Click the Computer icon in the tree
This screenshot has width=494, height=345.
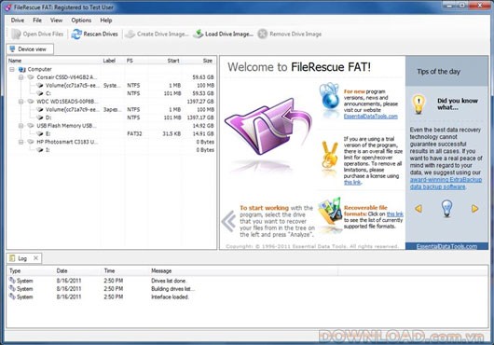coord(22,69)
